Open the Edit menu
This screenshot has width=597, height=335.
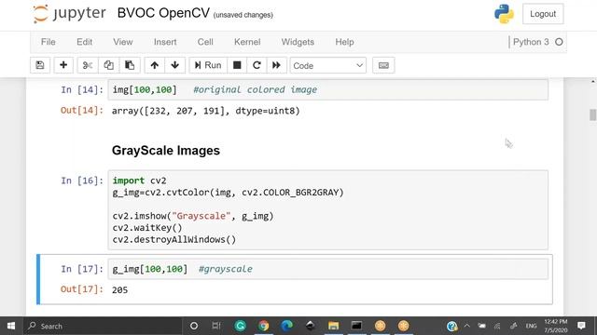coord(84,42)
